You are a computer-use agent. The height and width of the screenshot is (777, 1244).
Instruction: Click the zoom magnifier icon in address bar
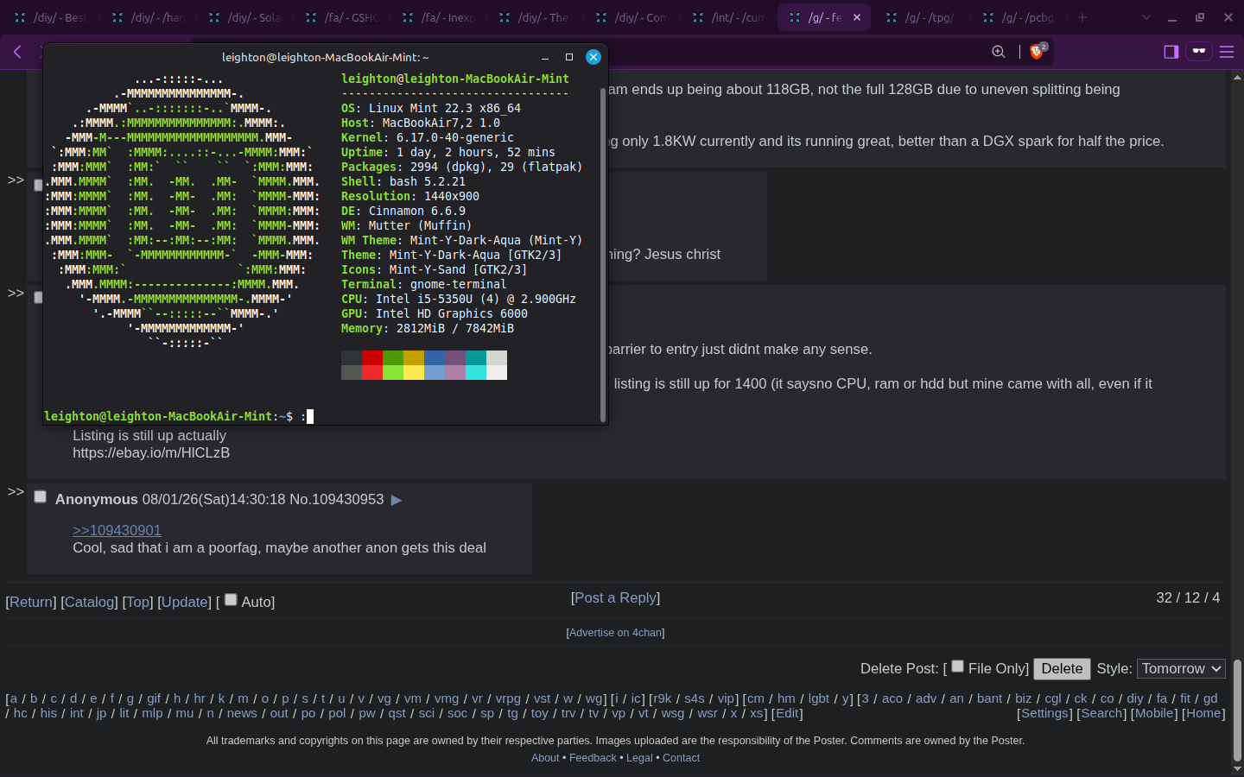click(x=999, y=52)
